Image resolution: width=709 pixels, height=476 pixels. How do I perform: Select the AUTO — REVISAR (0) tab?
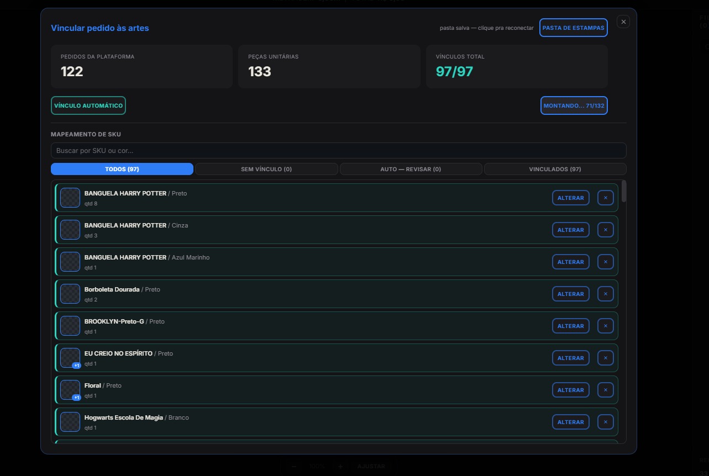411,169
